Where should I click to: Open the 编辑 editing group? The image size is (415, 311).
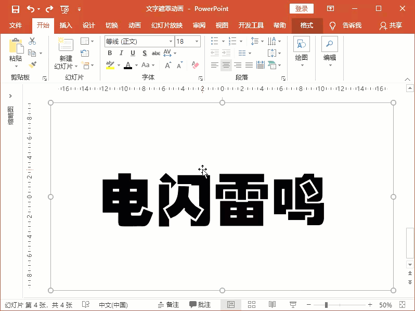tap(330, 51)
